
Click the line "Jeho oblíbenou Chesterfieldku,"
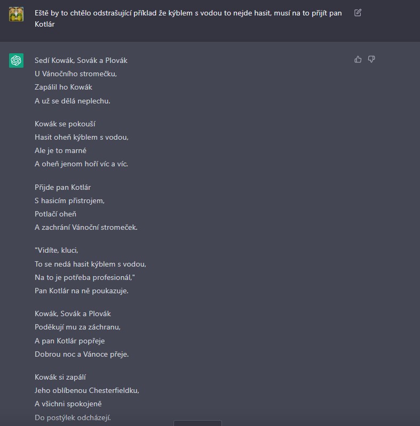[87, 390]
